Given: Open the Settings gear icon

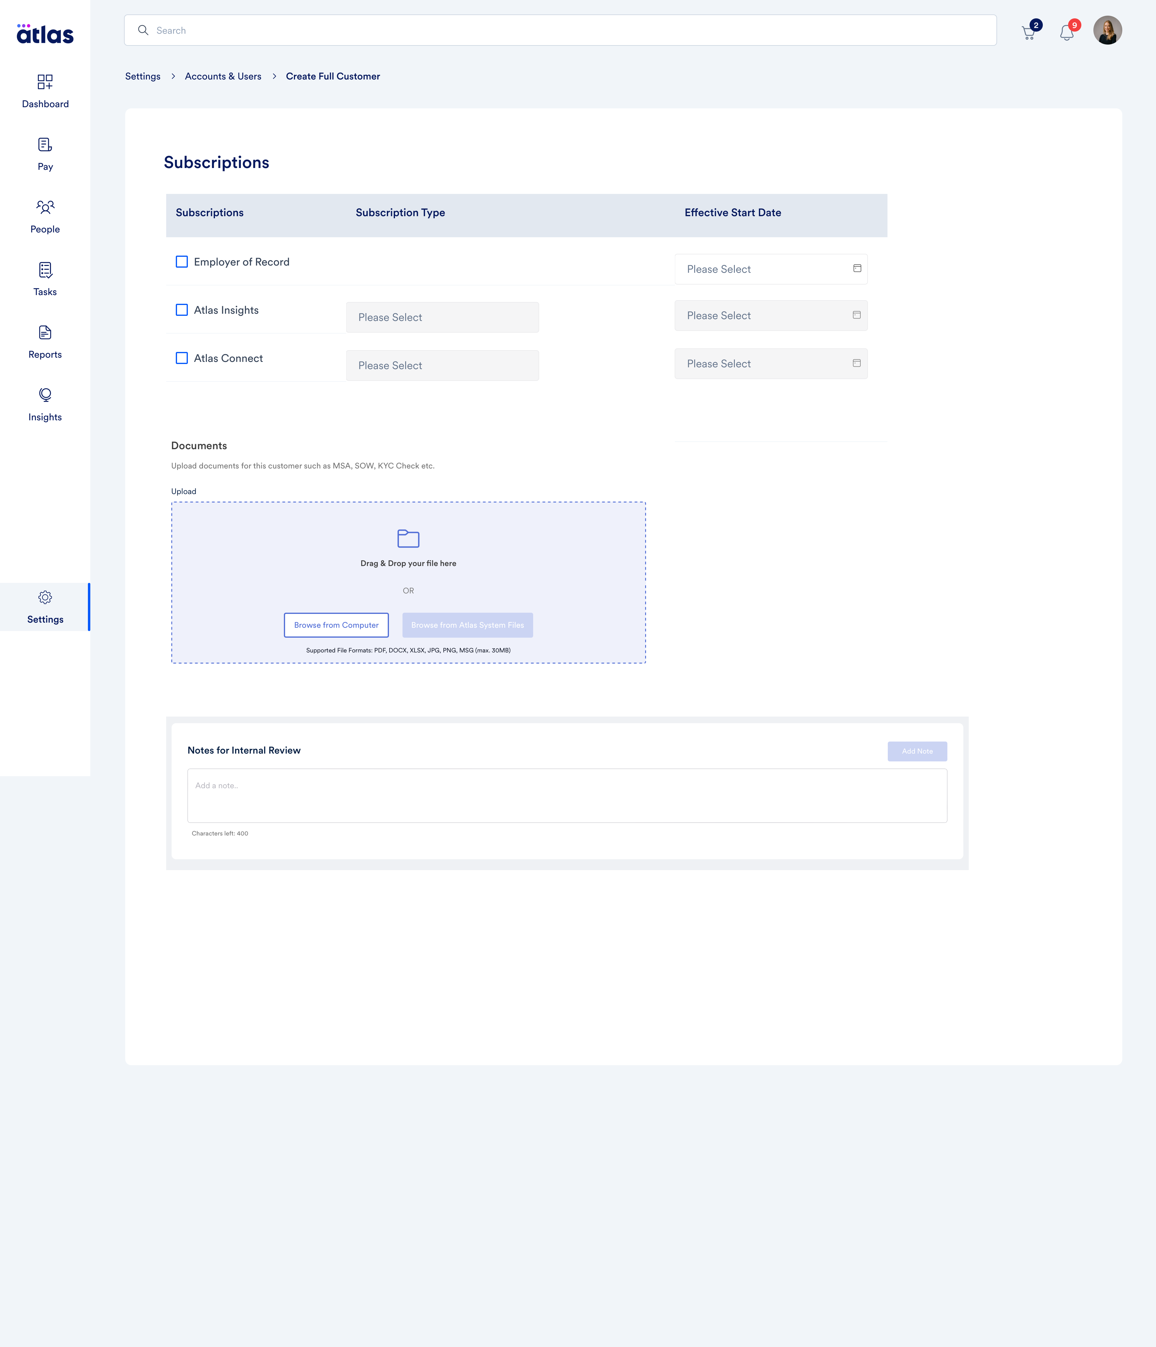Looking at the screenshot, I should pyautogui.click(x=45, y=597).
